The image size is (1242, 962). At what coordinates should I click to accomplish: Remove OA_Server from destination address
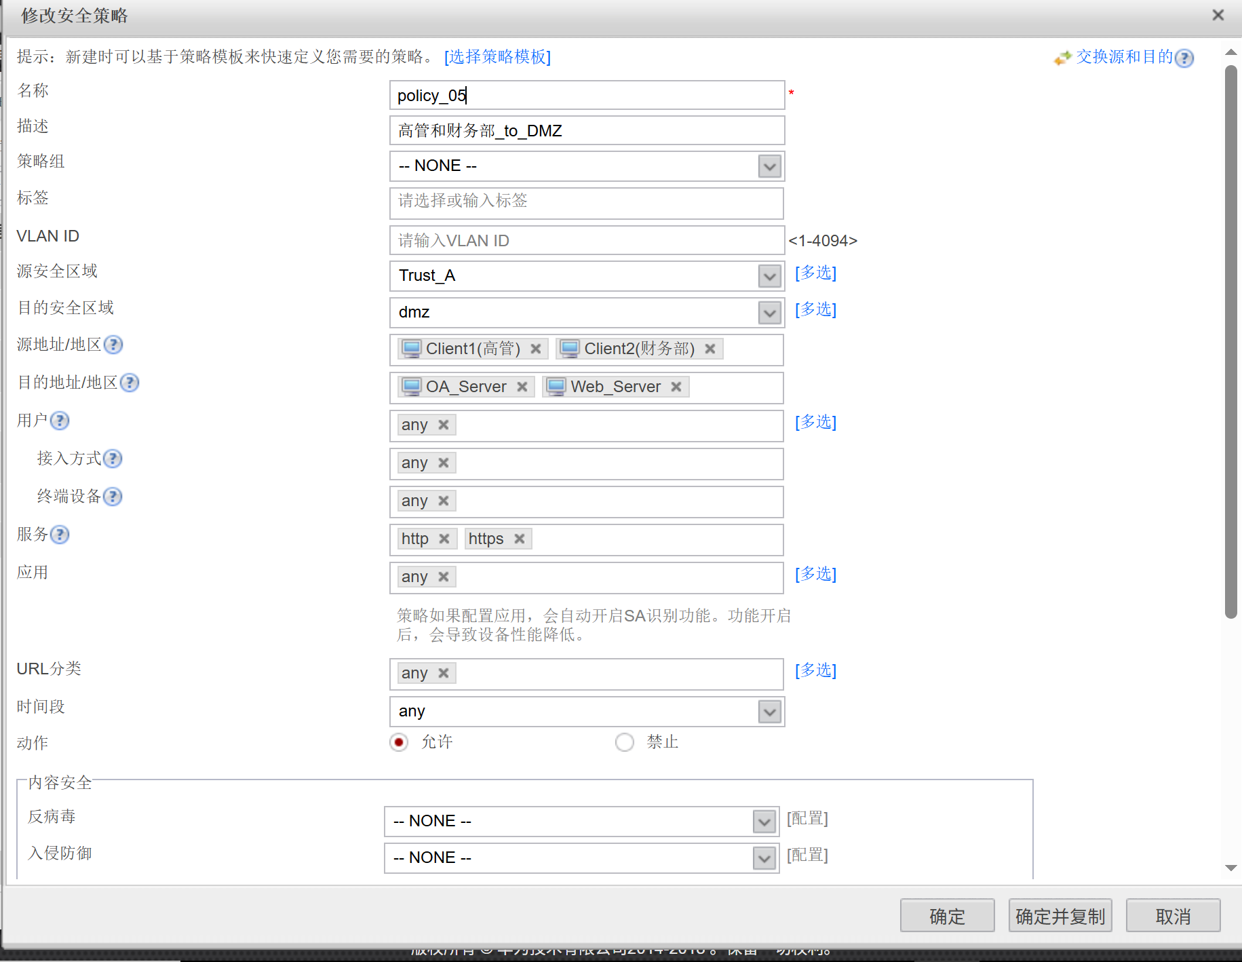(522, 387)
